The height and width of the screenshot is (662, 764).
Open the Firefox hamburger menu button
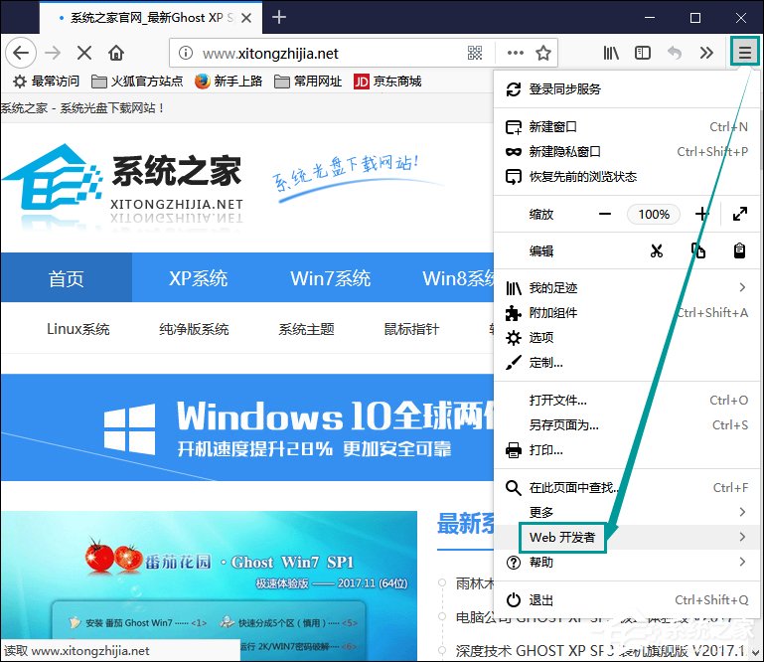click(743, 53)
